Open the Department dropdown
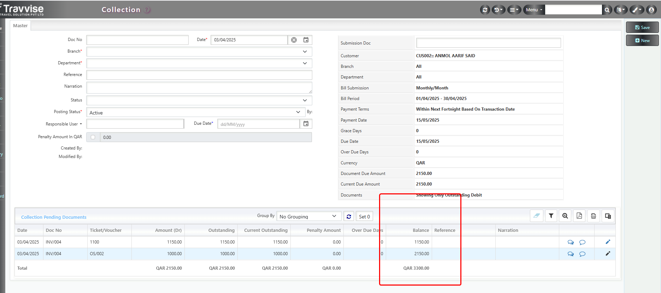661x293 pixels. coord(199,63)
